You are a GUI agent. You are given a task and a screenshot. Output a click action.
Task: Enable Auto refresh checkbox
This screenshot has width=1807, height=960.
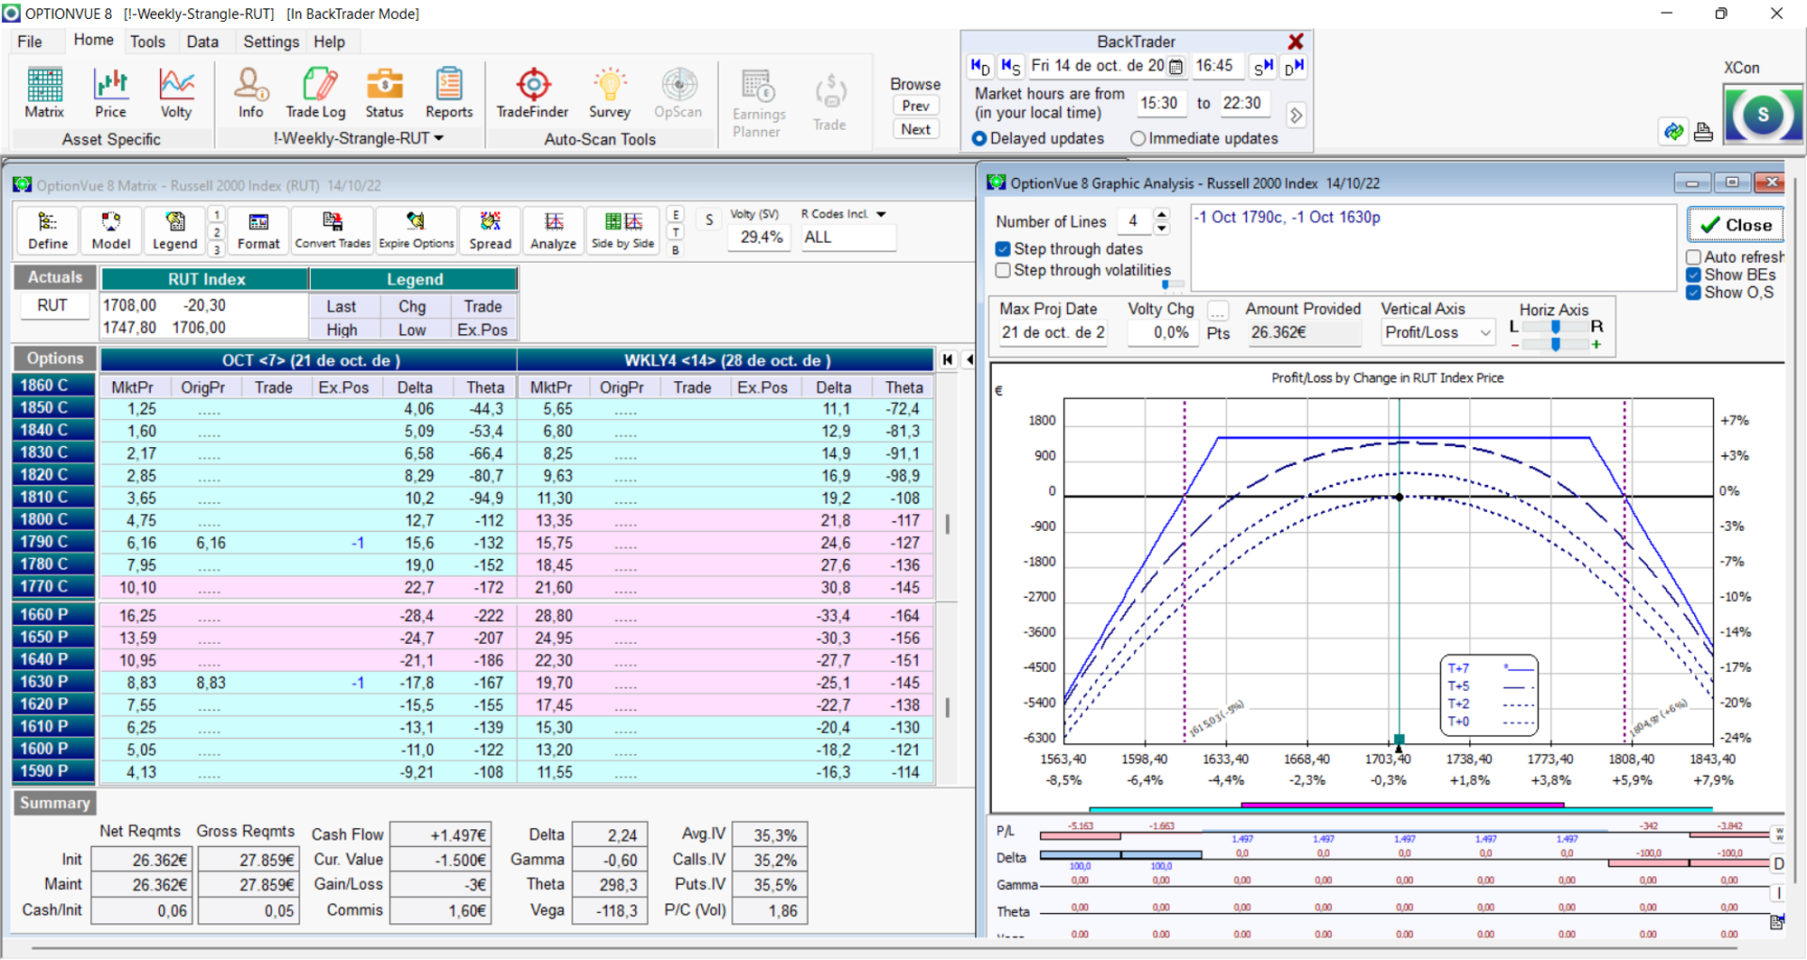click(1694, 257)
